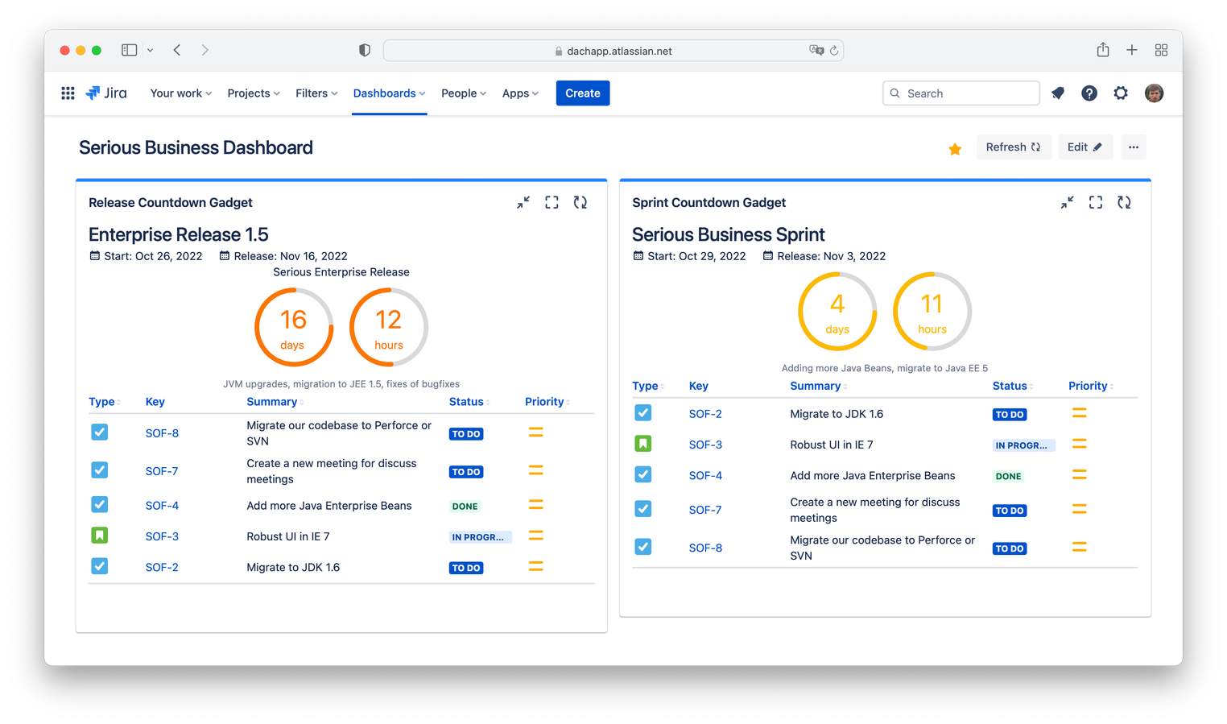The height and width of the screenshot is (724, 1227).
Task: Show the browser tab overview
Action: (1161, 50)
